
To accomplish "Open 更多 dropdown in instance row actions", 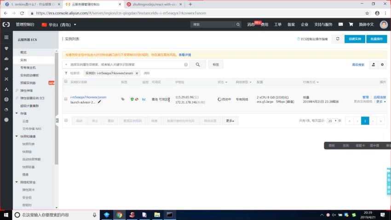I will [381, 102].
